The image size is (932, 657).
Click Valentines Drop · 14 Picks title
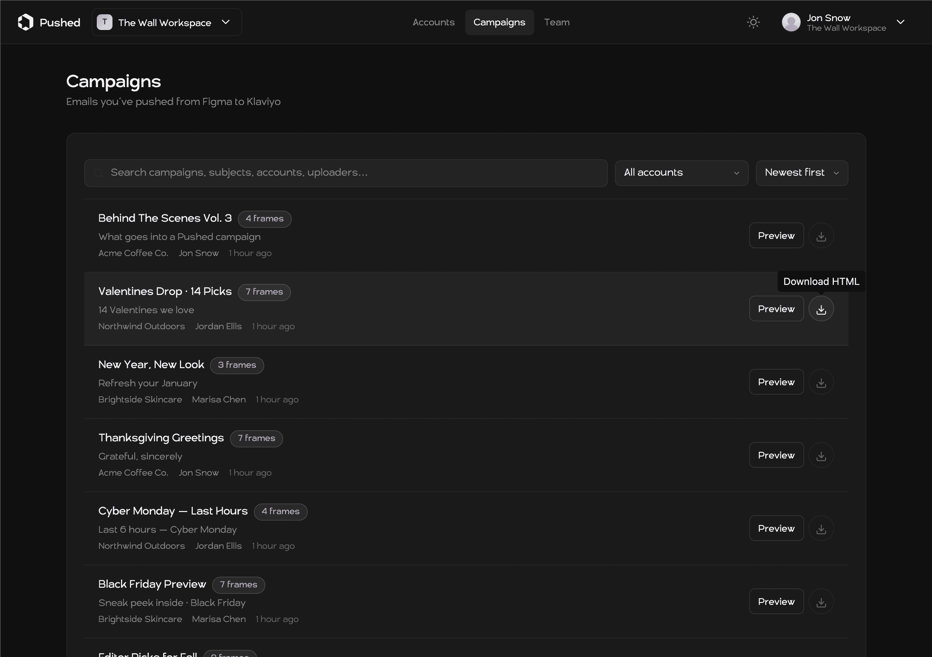[165, 291]
